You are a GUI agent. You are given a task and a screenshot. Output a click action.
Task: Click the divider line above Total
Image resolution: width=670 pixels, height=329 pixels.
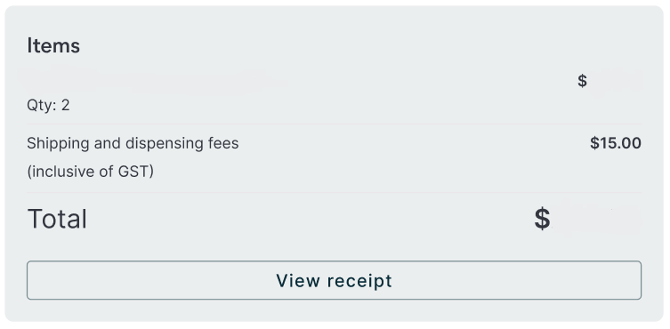pyautogui.click(x=334, y=193)
